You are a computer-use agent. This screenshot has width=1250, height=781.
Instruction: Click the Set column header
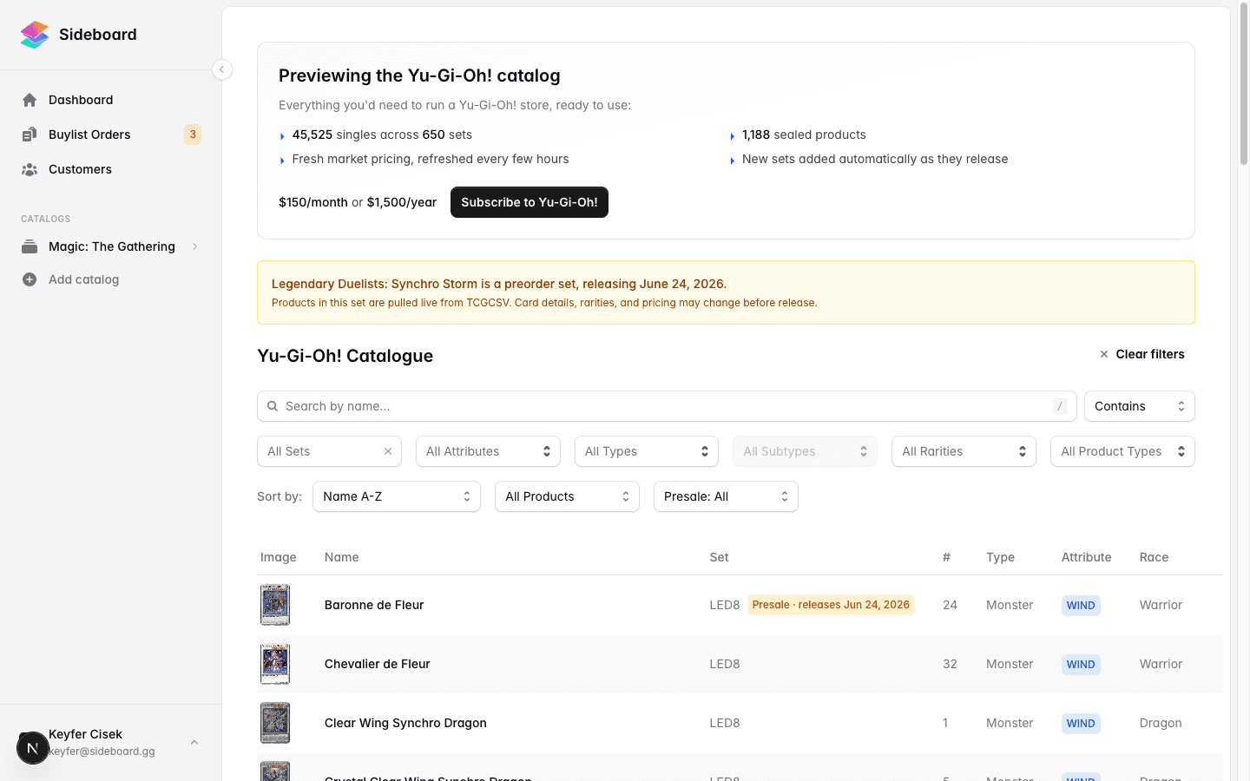pyautogui.click(x=720, y=557)
